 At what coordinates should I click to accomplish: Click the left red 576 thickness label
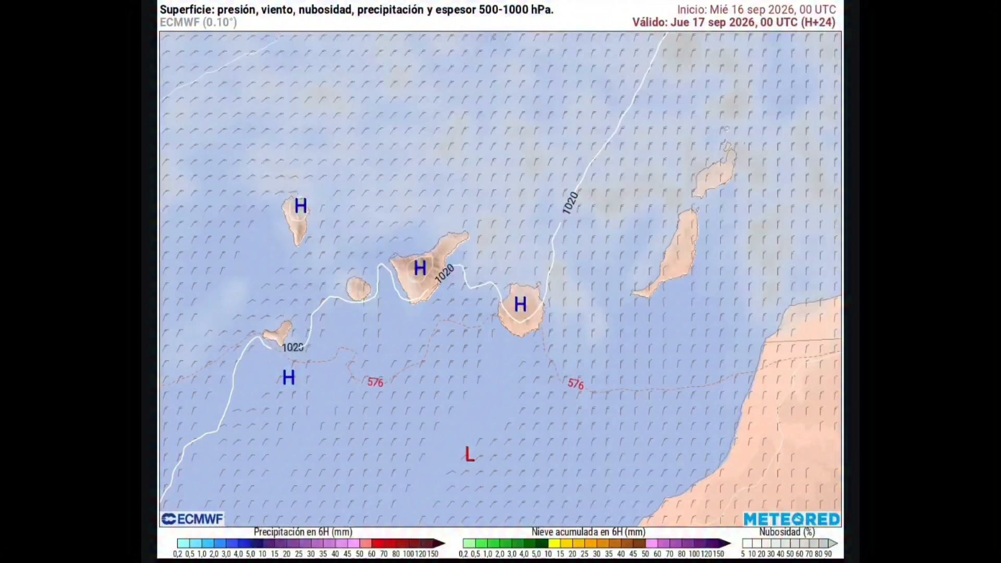click(375, 382)
